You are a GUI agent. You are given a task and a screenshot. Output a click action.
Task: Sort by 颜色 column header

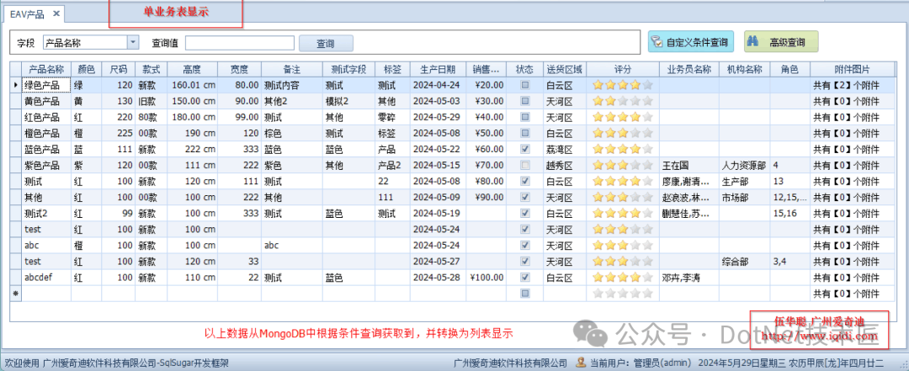[86, 70]
